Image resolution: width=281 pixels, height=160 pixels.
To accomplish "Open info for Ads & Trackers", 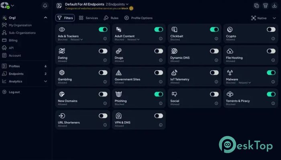I will [105, 38].
